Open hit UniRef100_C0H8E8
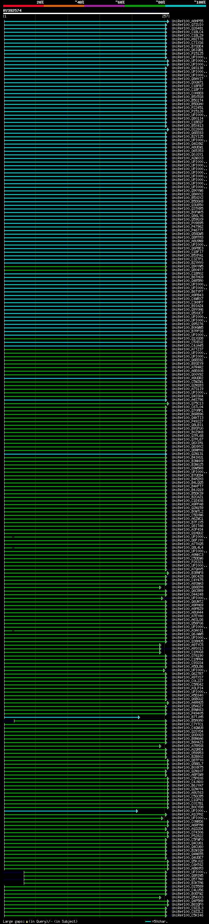 point(187,93)
